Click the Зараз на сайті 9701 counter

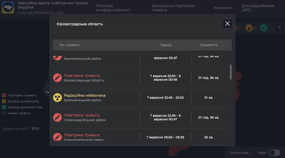(21, 129)
